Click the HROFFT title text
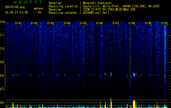This screenshot has width=171, height=108. pyautogui.click(x=28, y=2)
